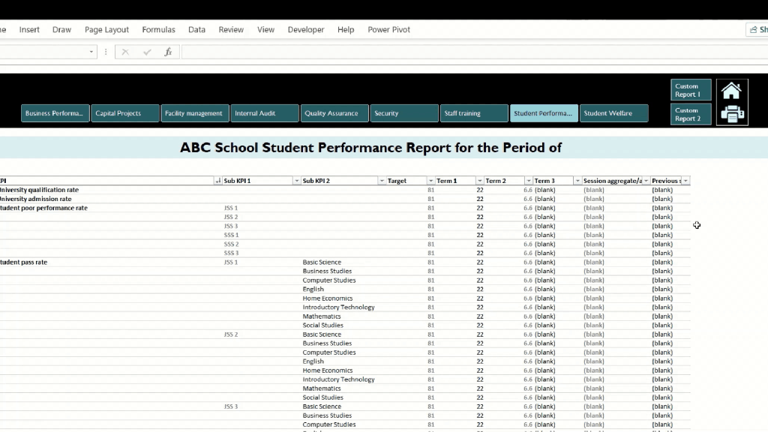Open the Formulas ribbon tab
The width and height of the screenshot is (768, 432).
159,29
